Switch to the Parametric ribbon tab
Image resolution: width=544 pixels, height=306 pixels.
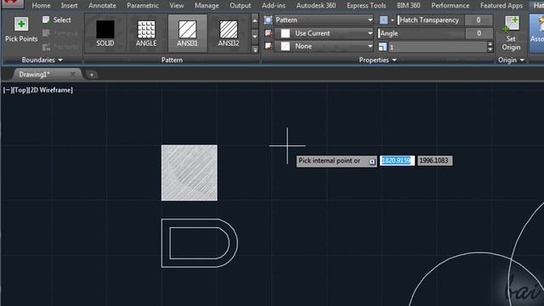(x=143, y=6)
